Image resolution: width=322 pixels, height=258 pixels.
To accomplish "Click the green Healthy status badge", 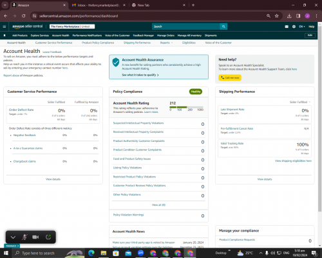I will [196, 92].
